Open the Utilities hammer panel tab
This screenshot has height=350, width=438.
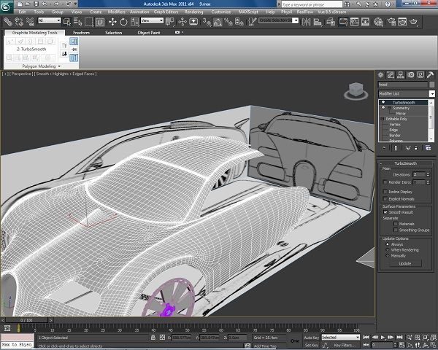(x=430, y=75)
